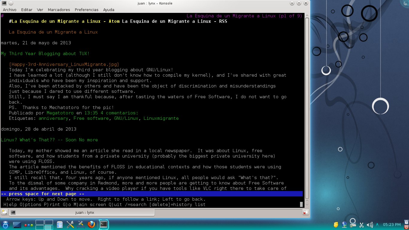Screen dimensions: 409x230
Task: Click terminal cursor block at bottom right
Action: coord(302,205)
